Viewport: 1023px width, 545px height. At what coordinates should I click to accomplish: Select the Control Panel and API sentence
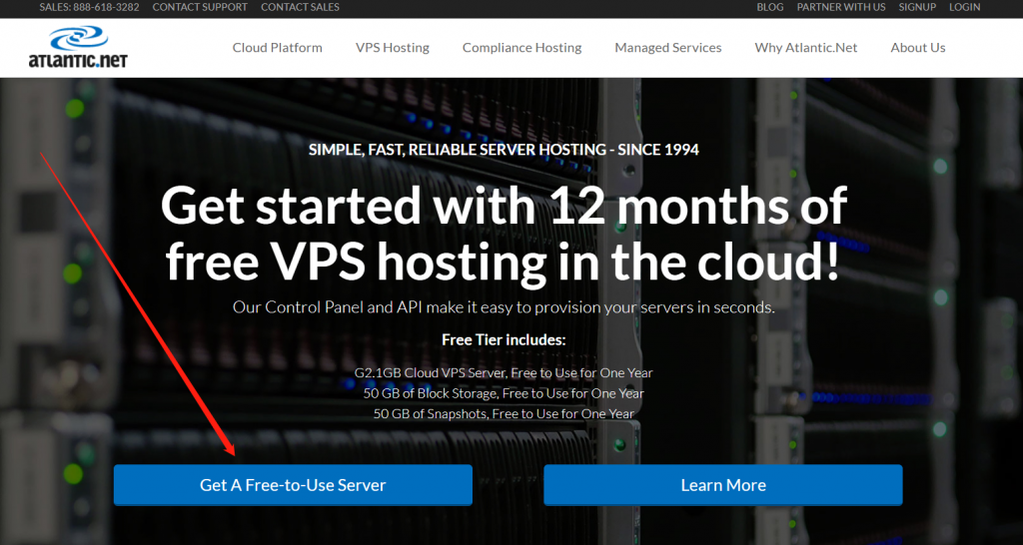(x=504, y=307)
